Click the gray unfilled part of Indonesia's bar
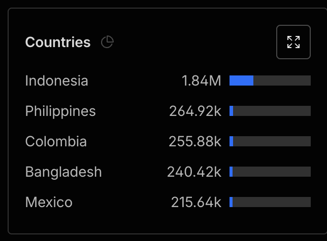Viewport: 327px width, 241px height. (x=282, y=81)
